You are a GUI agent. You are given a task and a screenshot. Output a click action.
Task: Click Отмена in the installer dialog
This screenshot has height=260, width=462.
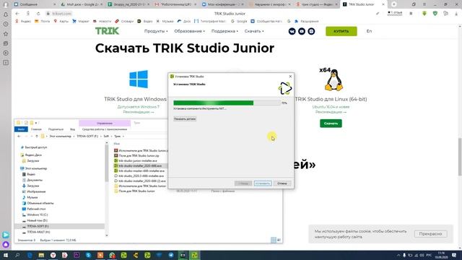click(x=282, y=183)
